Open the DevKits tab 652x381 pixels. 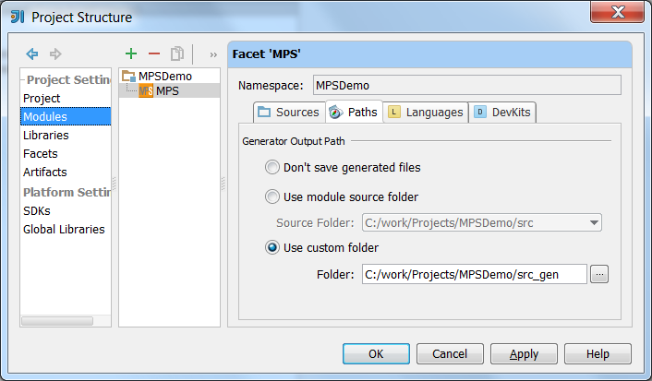pos(502,113)
